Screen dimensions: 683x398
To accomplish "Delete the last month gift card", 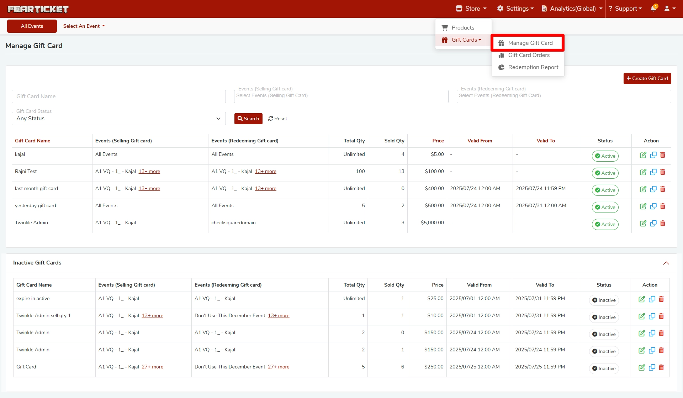I will (663, 189).
